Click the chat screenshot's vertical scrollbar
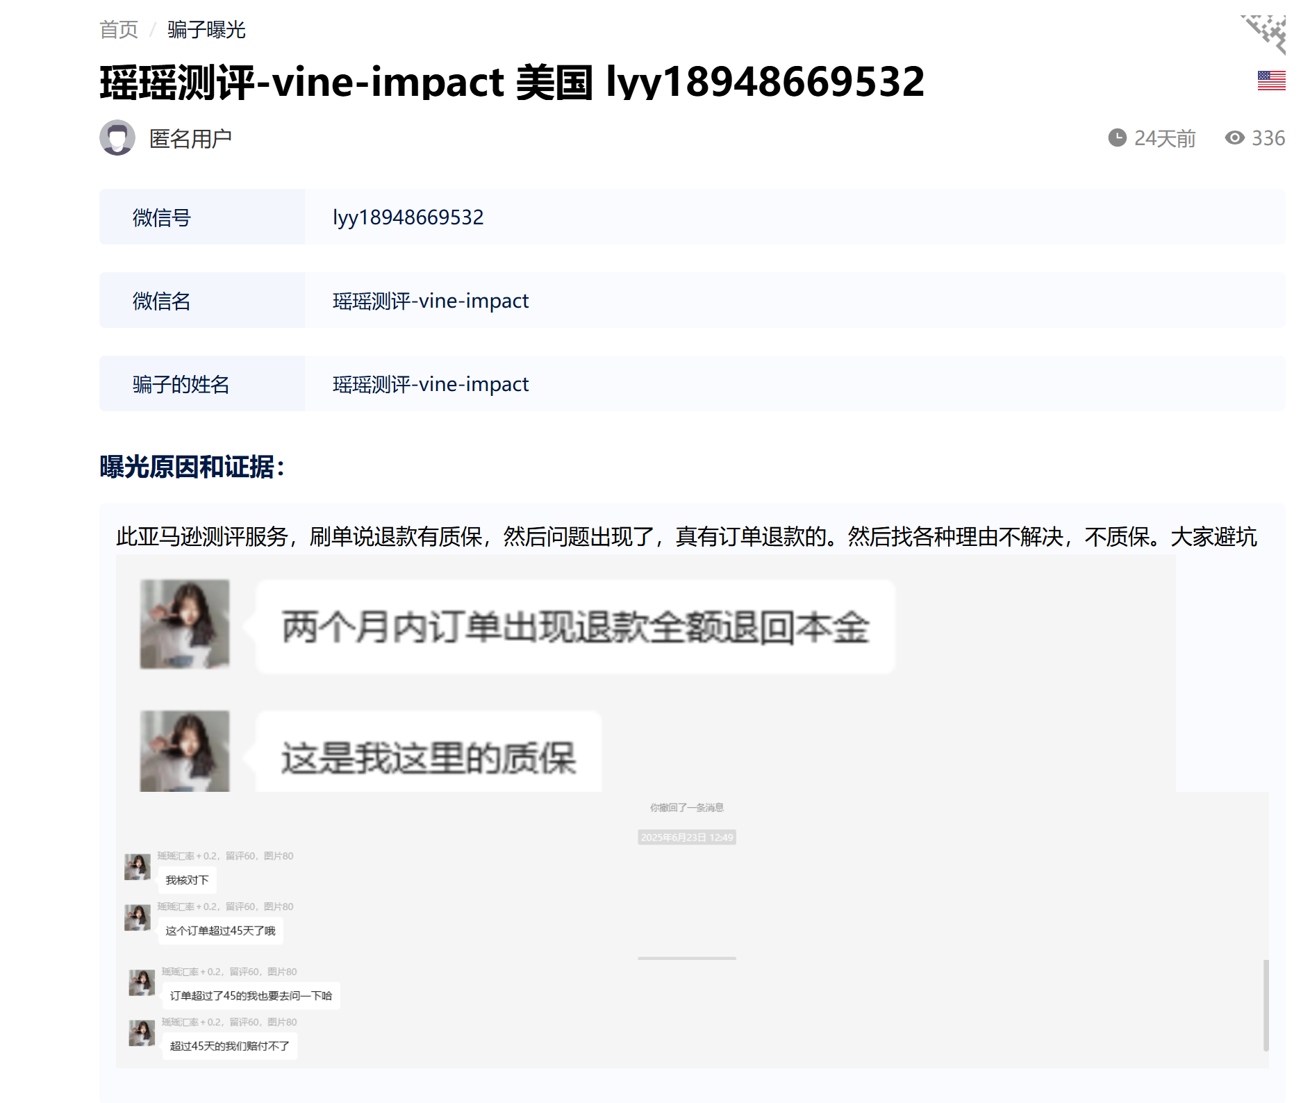Image resolution: width=1310 pixels, height=1103 pixels. [1266, 1005]
